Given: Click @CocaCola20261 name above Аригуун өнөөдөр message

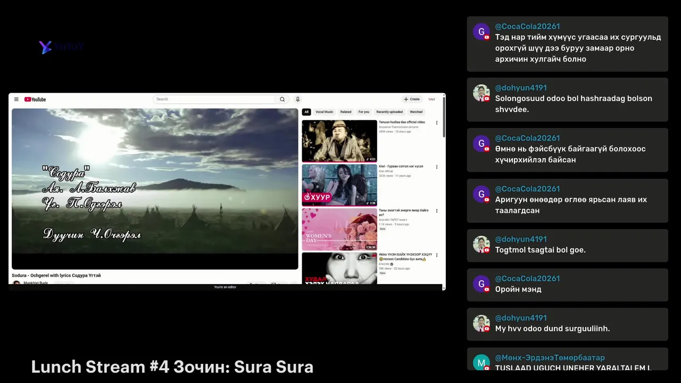Looking at the screenshot, I should [527, 189].
